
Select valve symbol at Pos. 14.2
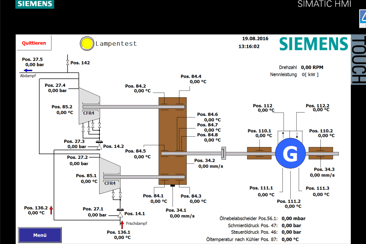pos(99,146)
